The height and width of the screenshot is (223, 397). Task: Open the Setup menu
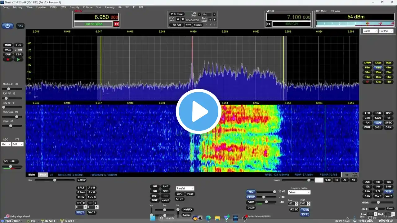6,7
